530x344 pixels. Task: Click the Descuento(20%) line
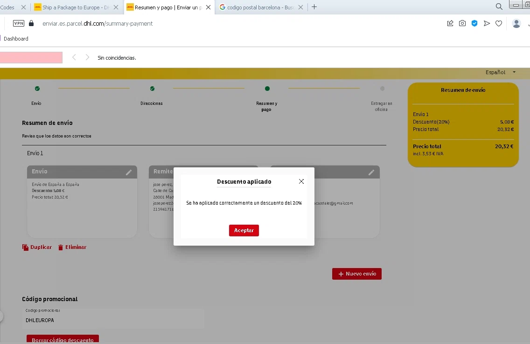[x=463, y=122]
